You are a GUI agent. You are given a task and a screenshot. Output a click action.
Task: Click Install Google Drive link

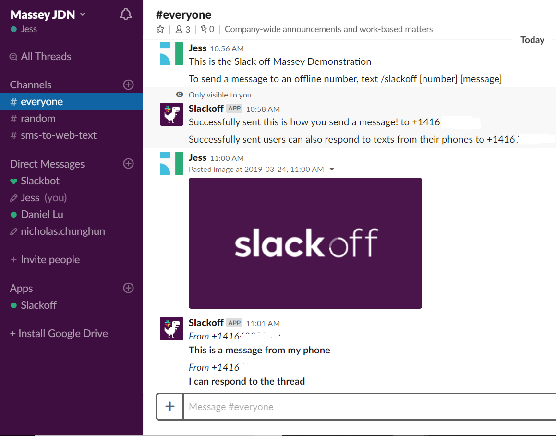click(x=59, y=333)
